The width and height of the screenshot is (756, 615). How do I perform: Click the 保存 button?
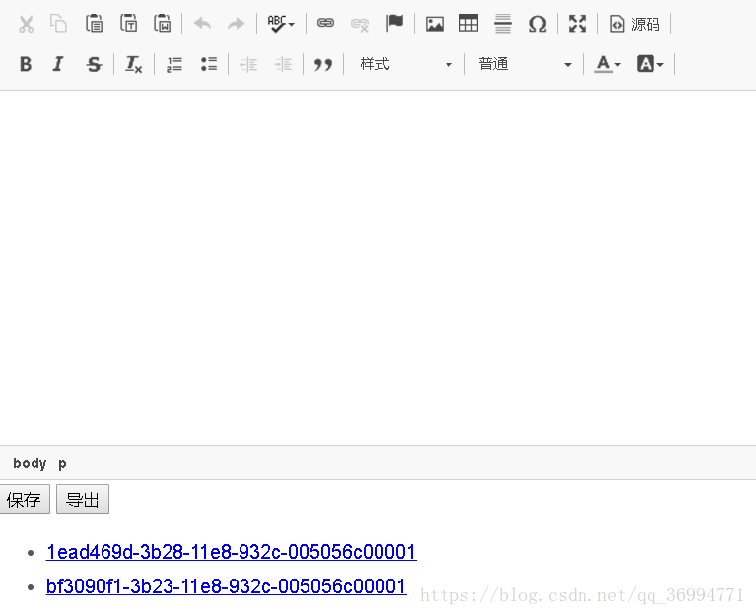(24, 500)
